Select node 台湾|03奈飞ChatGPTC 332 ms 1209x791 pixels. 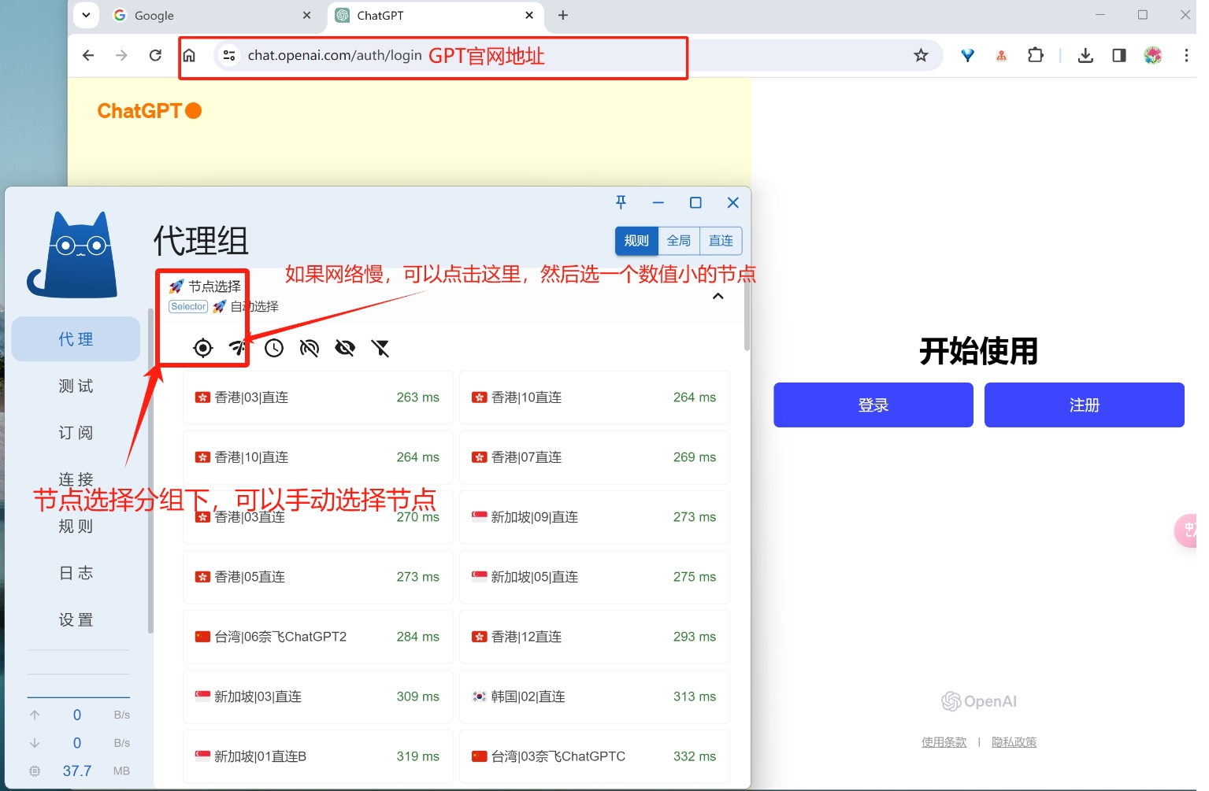click(595, 756)
